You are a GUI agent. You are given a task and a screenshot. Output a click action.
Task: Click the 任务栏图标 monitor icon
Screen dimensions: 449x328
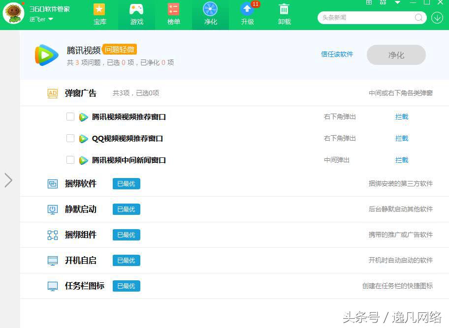(53, 286)
